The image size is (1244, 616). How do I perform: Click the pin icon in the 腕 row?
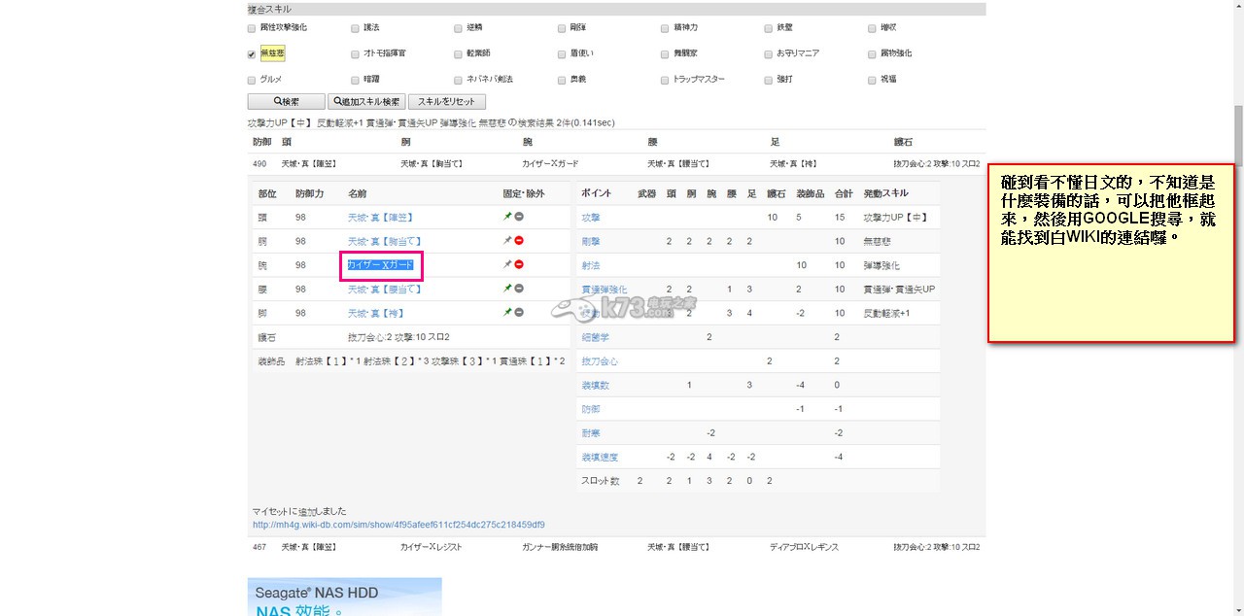(507, 265)
